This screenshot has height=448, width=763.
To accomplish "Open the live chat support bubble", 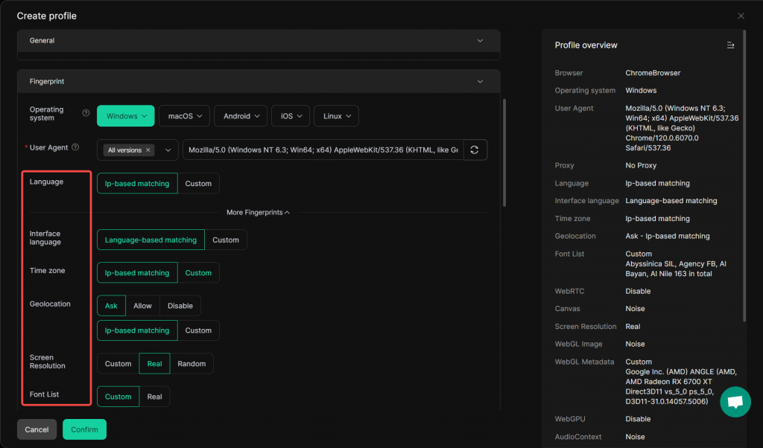I will (735, 402).
